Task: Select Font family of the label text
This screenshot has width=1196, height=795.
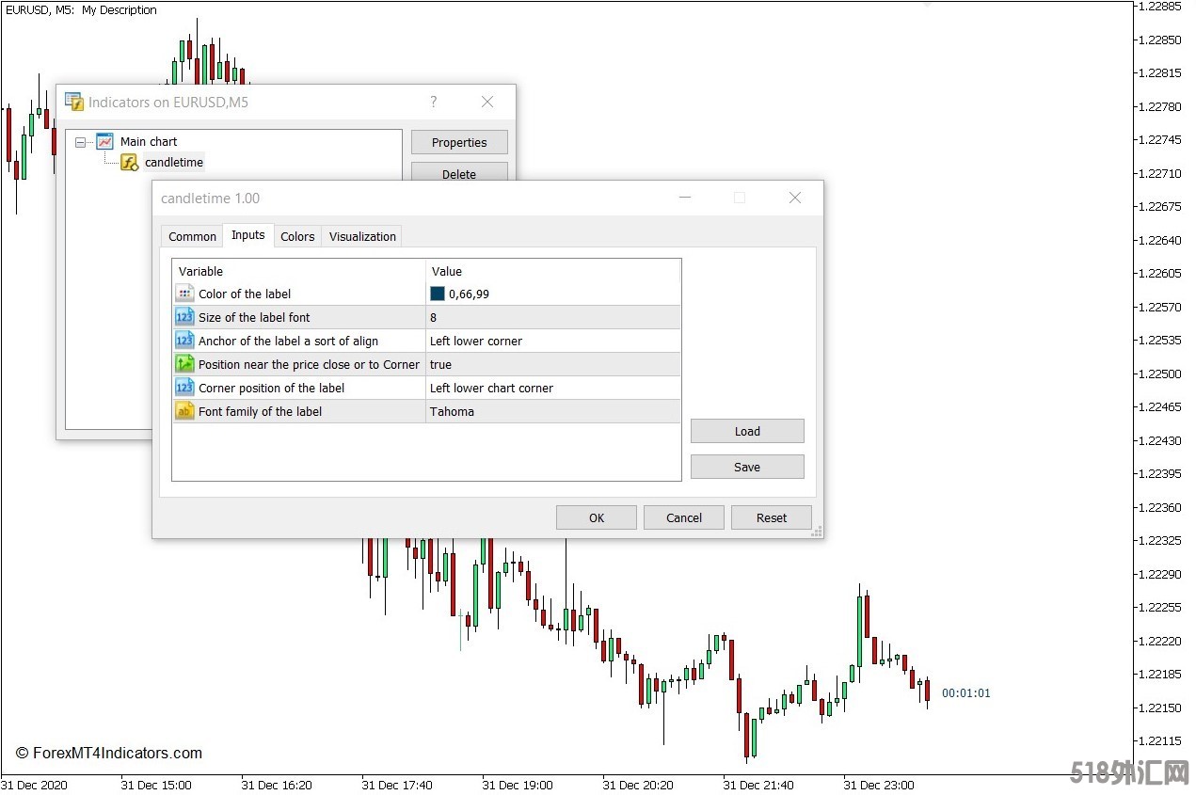Action: pos(260,411)
